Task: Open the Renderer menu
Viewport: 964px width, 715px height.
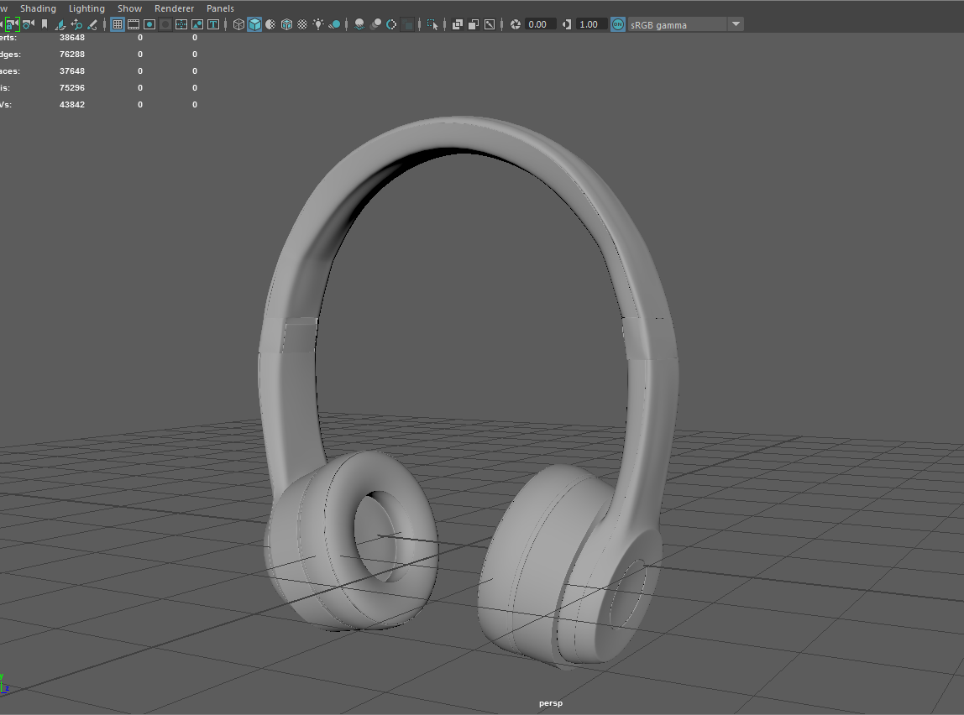Action: click(x=174, y=8)
